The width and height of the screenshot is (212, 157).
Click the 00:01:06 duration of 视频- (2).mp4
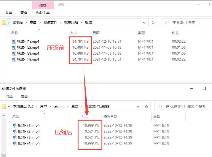coord(179,47)
